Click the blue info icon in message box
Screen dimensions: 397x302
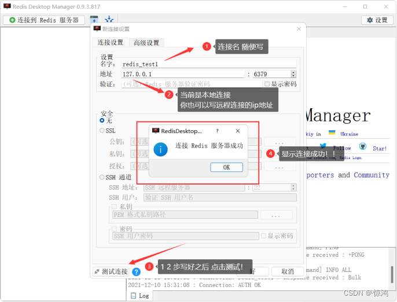point(160,149)
